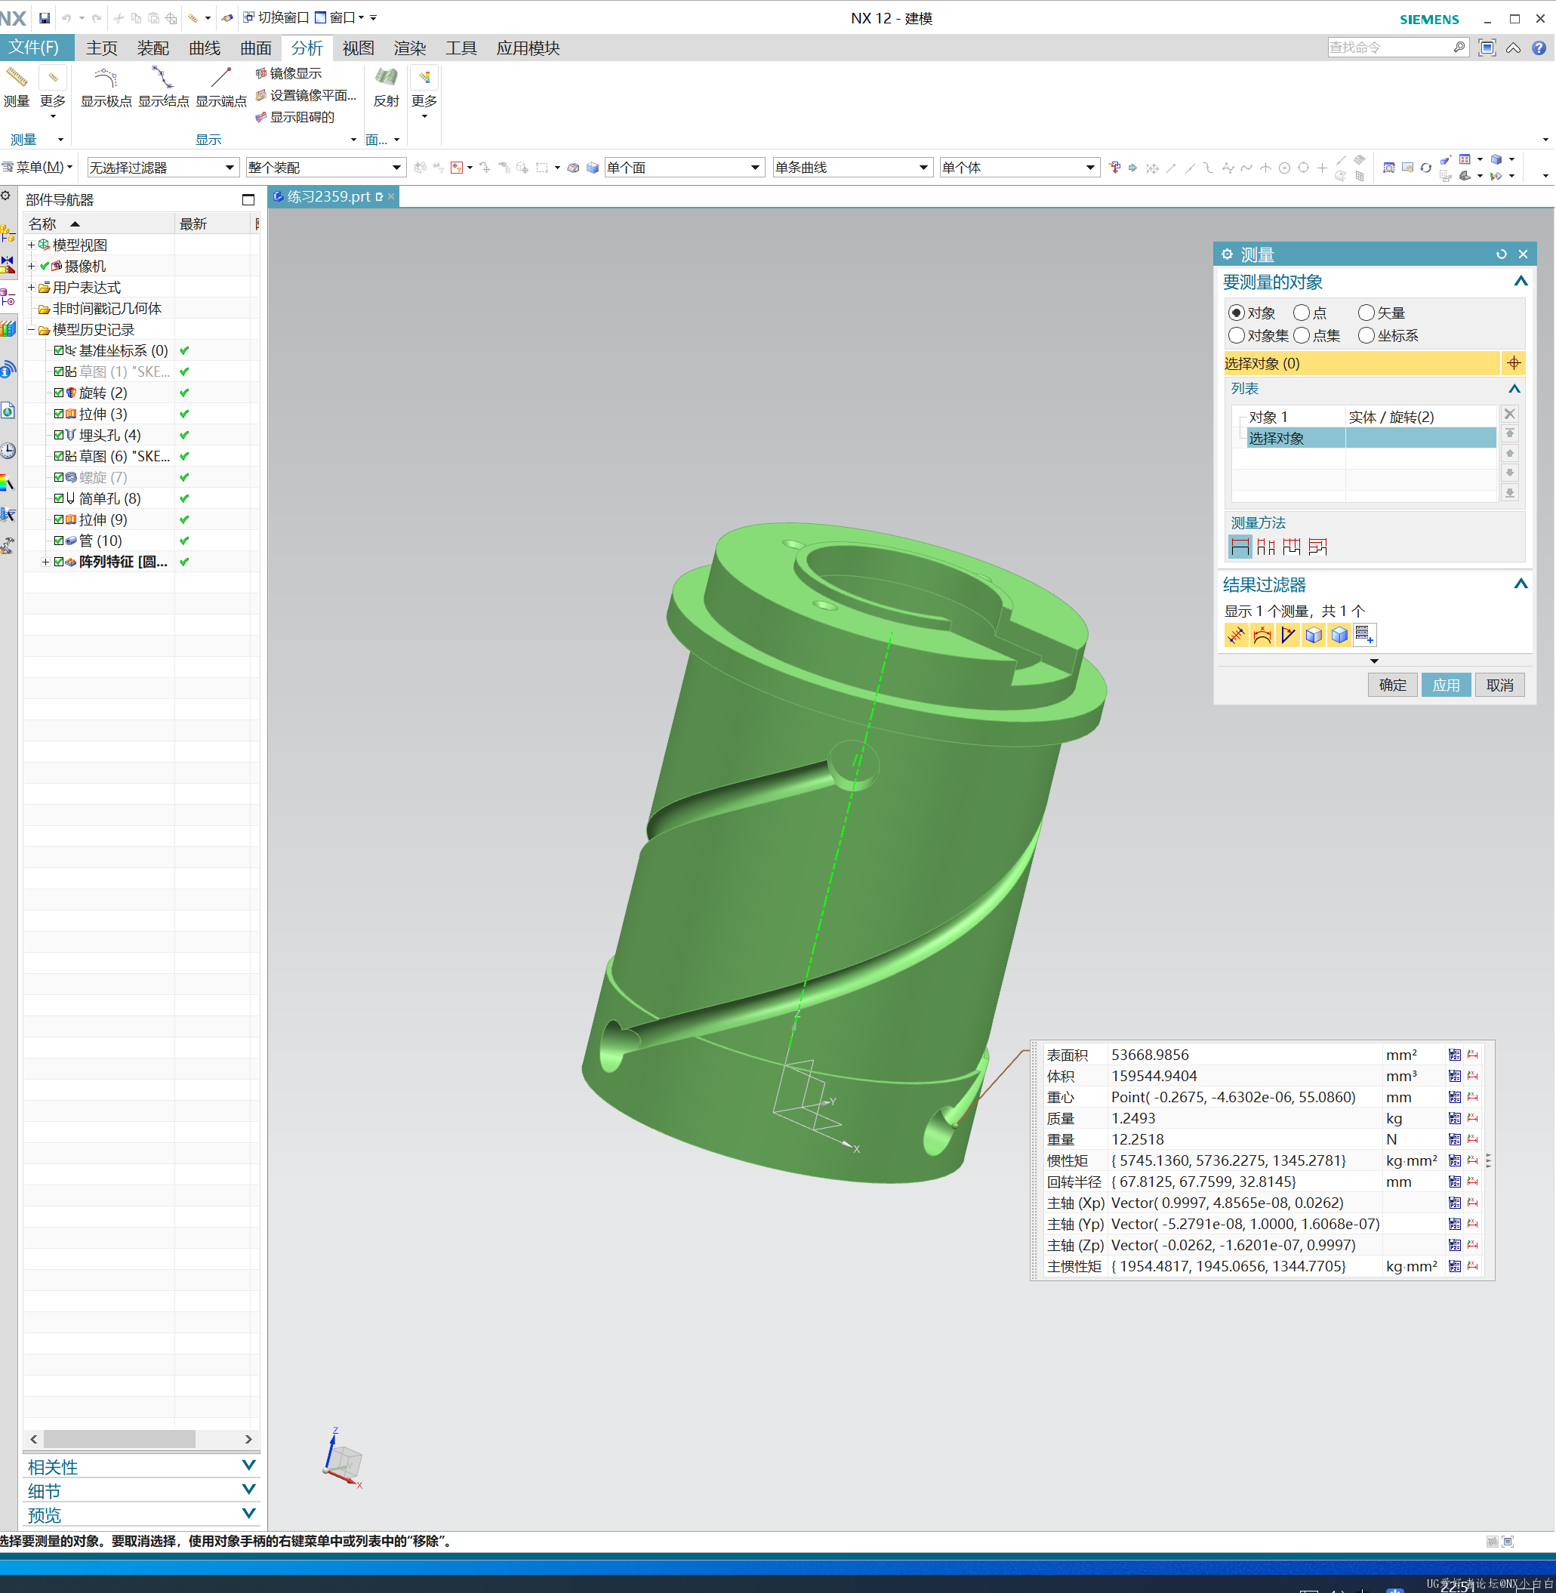Click the reset icon in 测量 dialog header
The image size is (1556, 1593).
[x=1501, y=254]
